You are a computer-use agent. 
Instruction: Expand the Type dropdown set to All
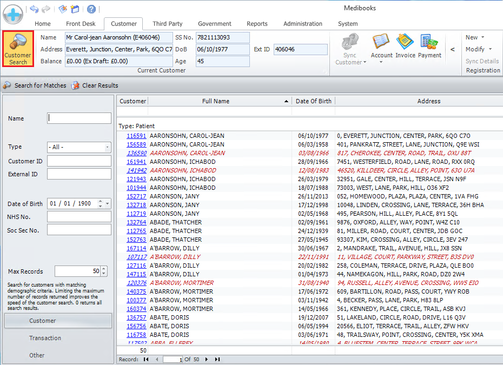coord(107,147)
